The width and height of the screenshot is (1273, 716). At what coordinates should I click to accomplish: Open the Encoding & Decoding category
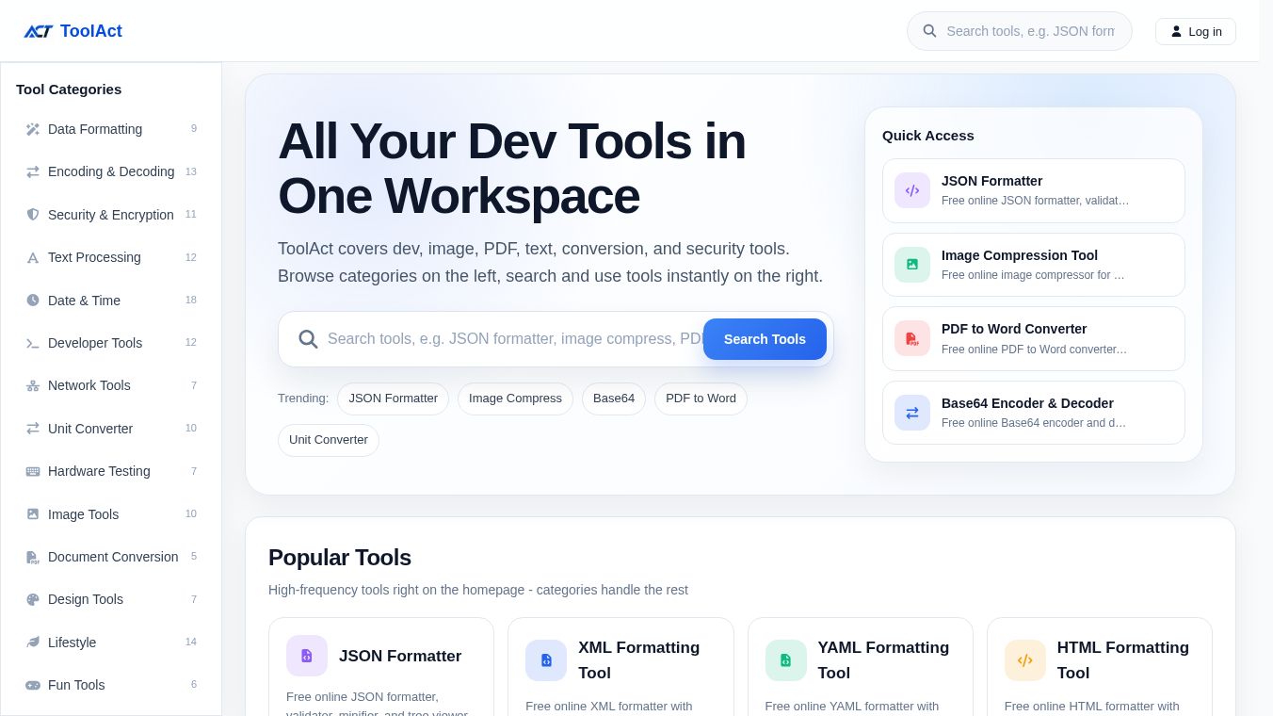pyautogui.click(x=111, y=171)
